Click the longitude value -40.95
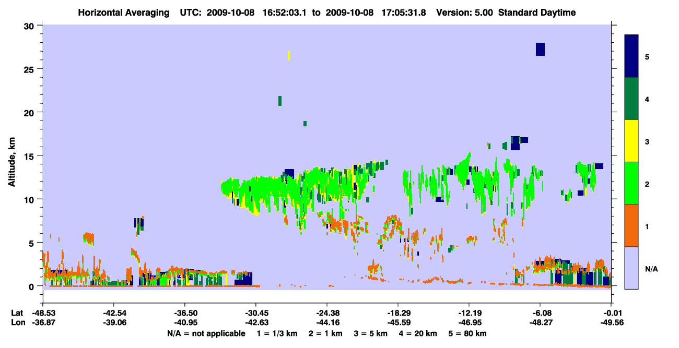 click(184, 323)
